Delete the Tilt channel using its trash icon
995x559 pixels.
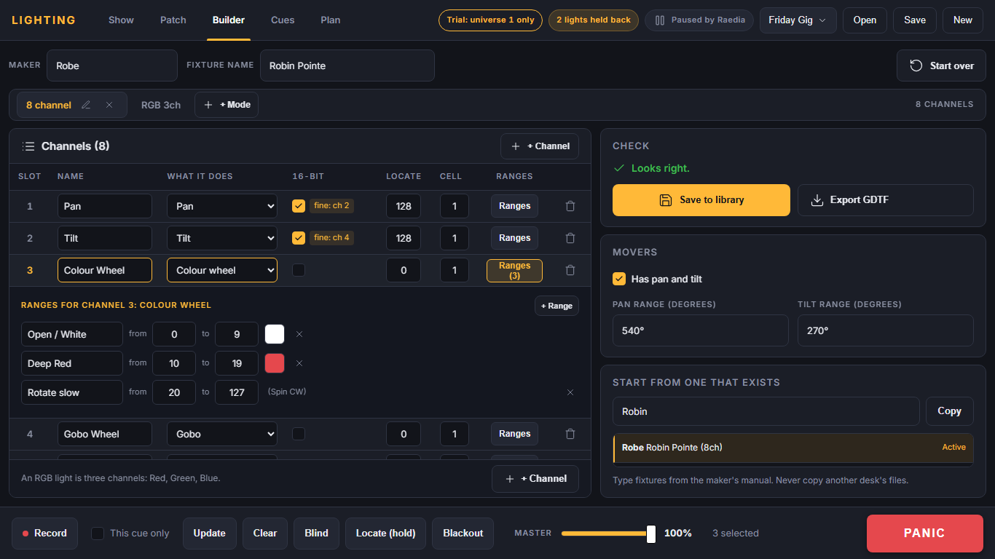click(x=570, y=238)
